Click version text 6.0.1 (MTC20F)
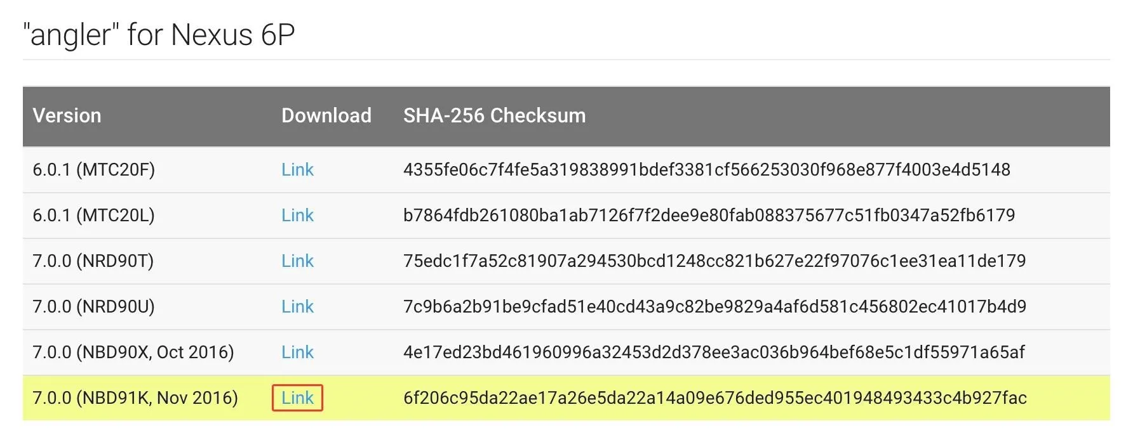Image resolution: width=1133 pixels, height=433 pixels. coord(94,170)
